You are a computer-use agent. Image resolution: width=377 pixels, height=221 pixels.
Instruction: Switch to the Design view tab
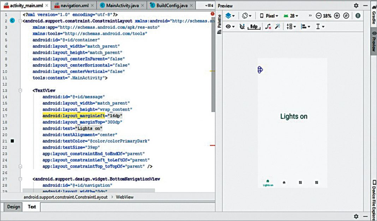[x=13, y=207]
